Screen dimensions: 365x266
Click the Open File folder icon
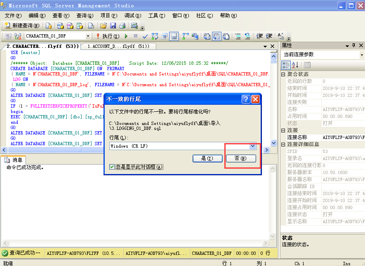point(104,26)
